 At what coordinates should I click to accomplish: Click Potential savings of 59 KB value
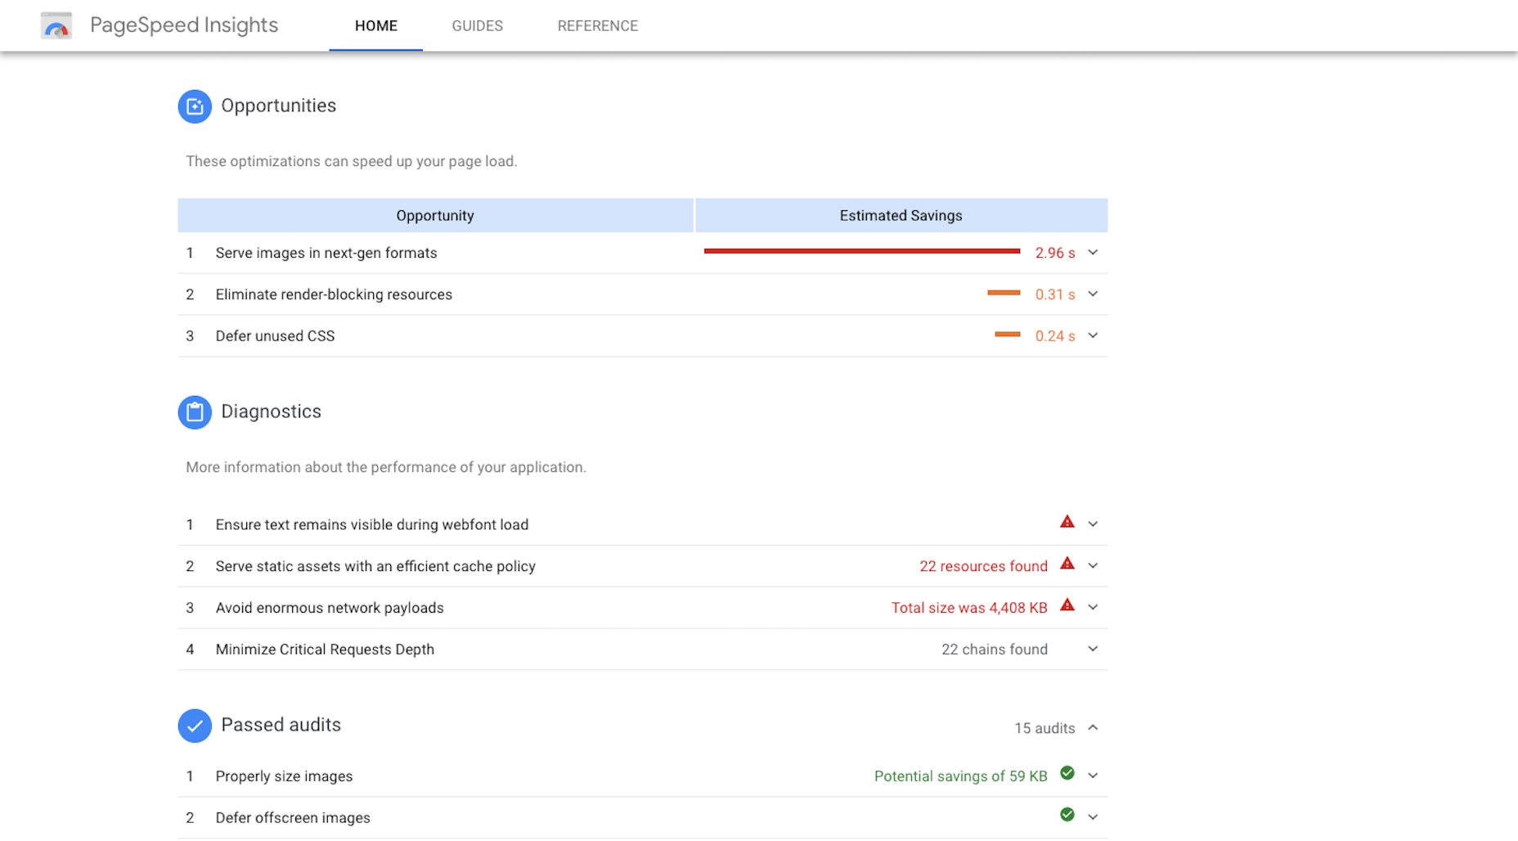coord(960,776)
